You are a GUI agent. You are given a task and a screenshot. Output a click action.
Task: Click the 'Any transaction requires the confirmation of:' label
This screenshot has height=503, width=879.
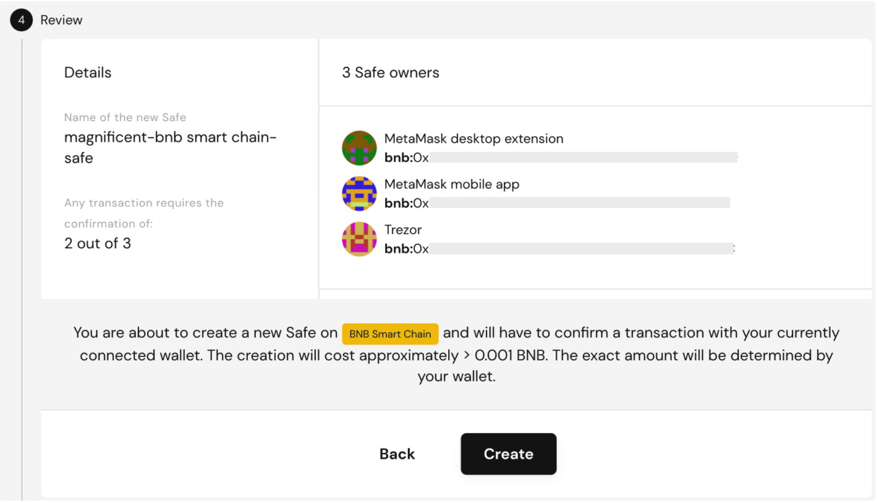pyautogui.click(x=144, y=213)
